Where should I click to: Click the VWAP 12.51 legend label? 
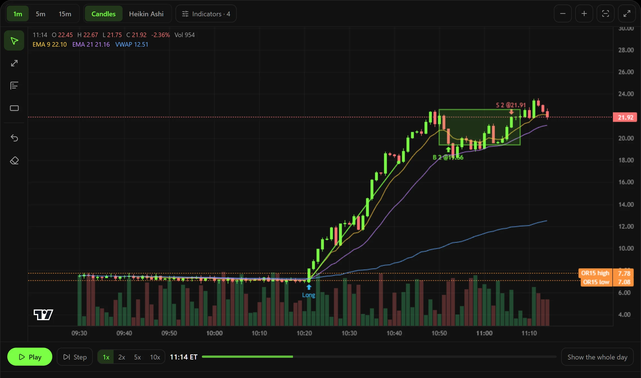pos(132,44)
